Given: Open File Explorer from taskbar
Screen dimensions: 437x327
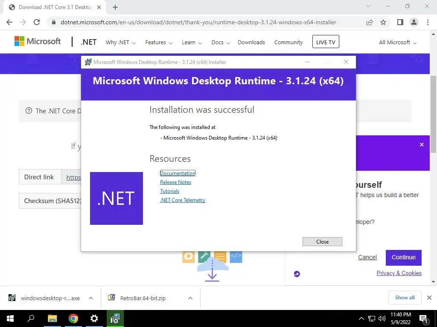Looking at the screenshot, I should 52,318.
